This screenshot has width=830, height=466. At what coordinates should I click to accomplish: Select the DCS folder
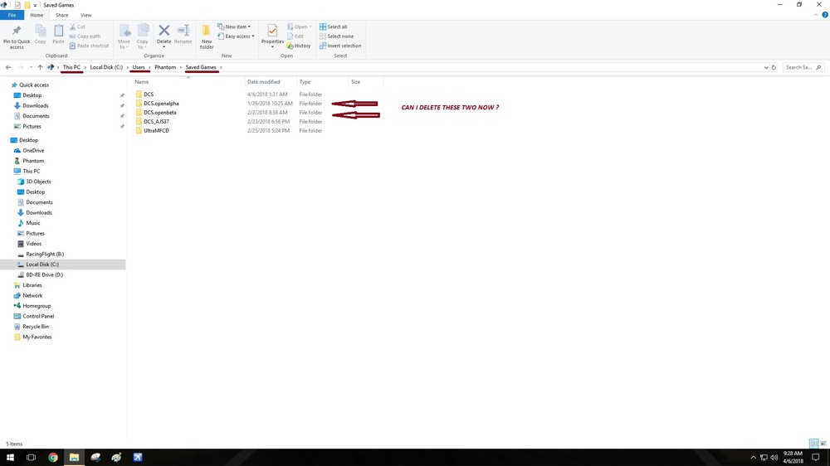(x=149, y=95)
